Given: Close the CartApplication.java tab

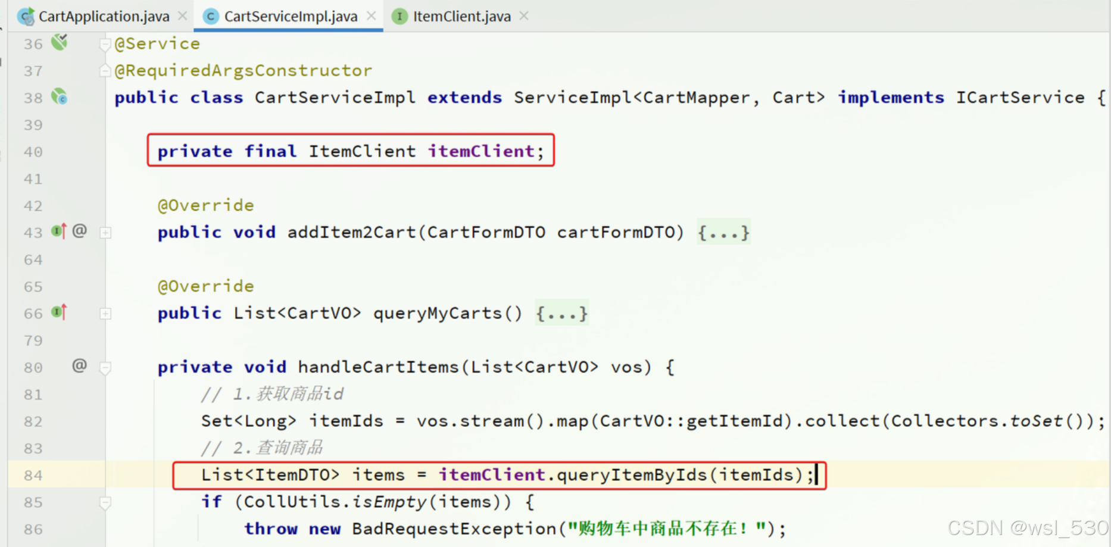Looking at the screenshot, I should [x=182, y=16].
